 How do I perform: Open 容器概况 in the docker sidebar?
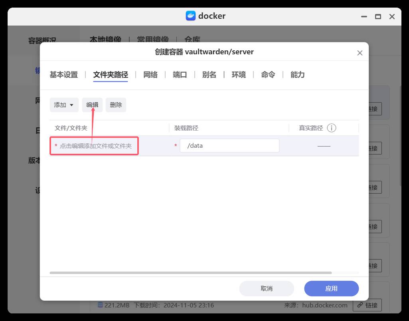(x=42, y=40)
